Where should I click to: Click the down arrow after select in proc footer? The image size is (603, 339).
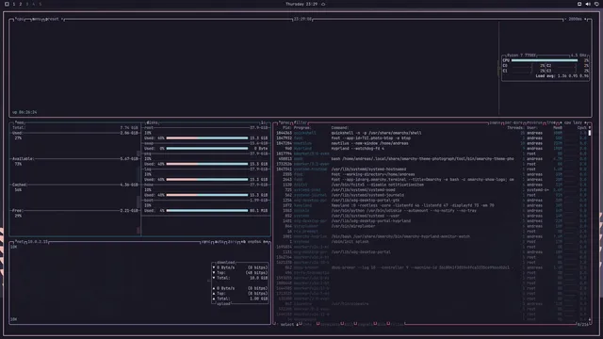(297, 324)
